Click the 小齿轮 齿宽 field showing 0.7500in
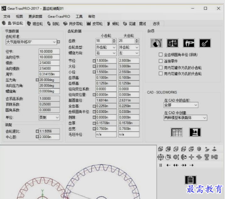This screenshot has width=225, height=199. point(106,129)
